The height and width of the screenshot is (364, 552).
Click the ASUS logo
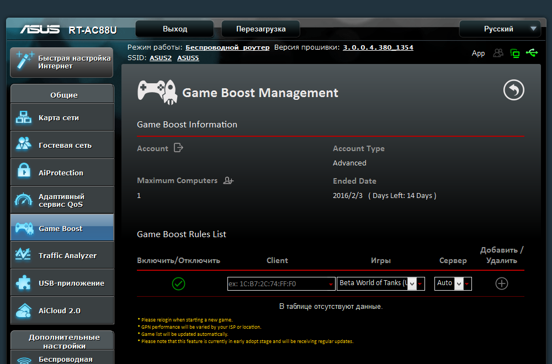point(40,29)
